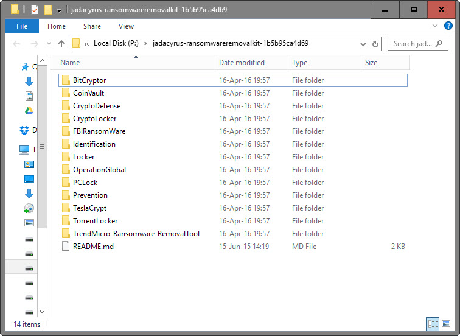This screenshot has height=336, width=460.
Task: Refresh the current folder view
Action: [x=375, y=44]
